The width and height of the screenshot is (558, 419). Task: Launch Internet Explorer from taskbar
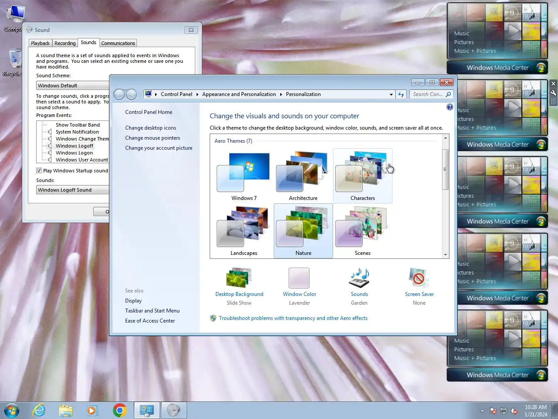(39, 410)
